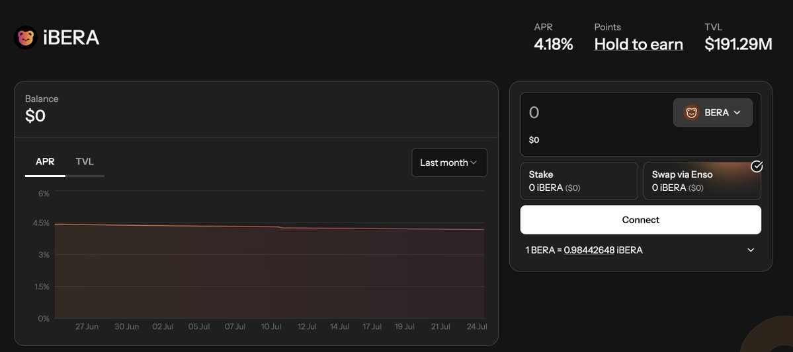Select the Stake option card

pos(579,181)
